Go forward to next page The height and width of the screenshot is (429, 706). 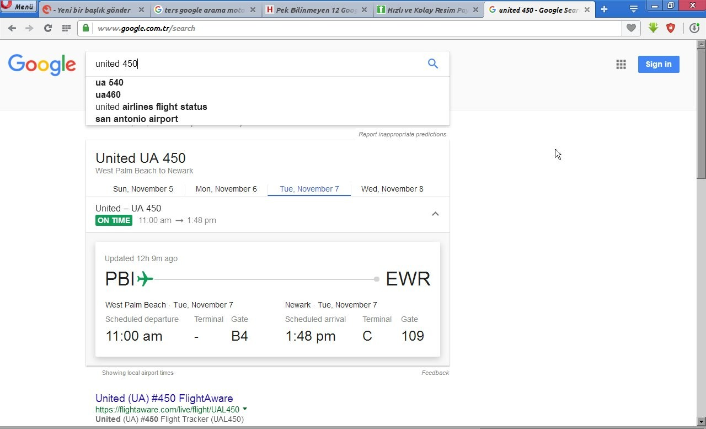[29, 28]
